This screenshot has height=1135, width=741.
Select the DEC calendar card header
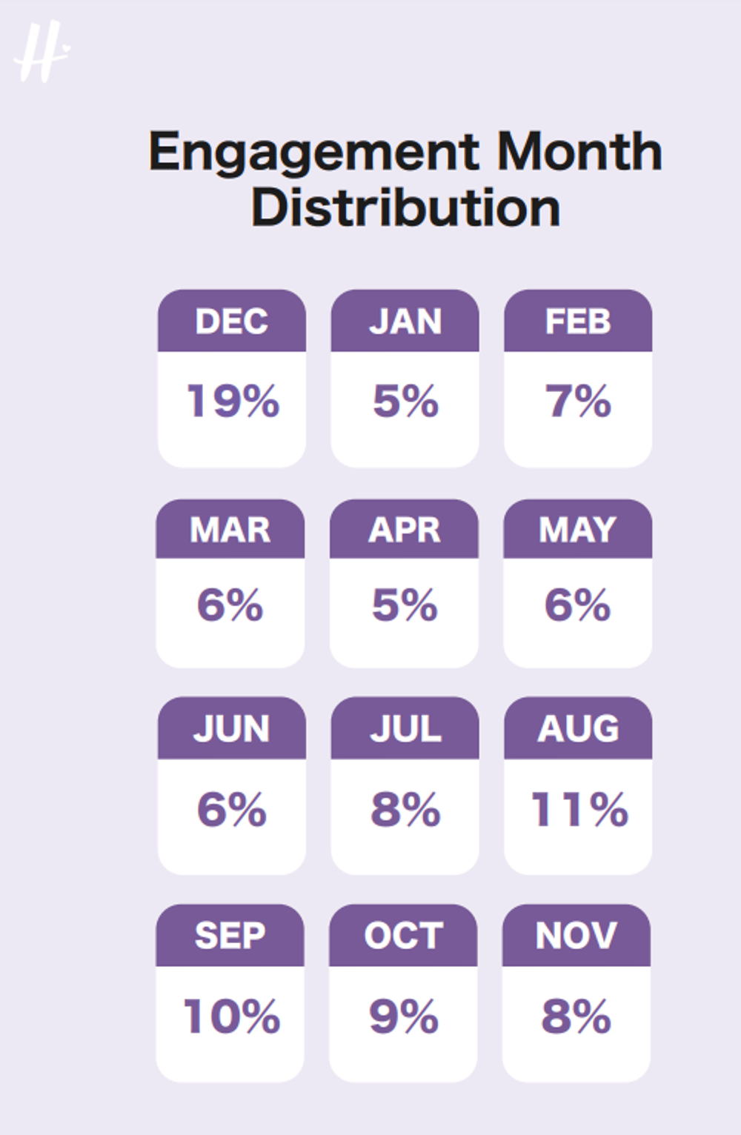point(232,321)
